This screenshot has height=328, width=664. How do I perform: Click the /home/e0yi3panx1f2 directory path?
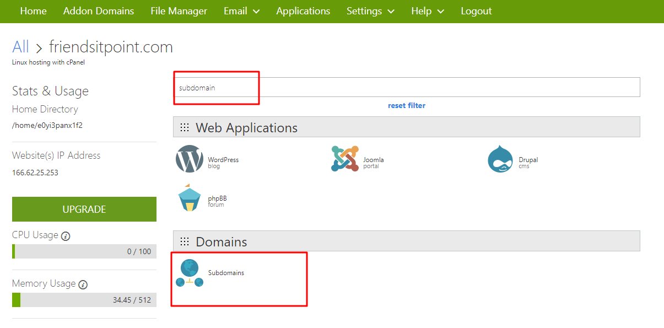tap(47, 125)
